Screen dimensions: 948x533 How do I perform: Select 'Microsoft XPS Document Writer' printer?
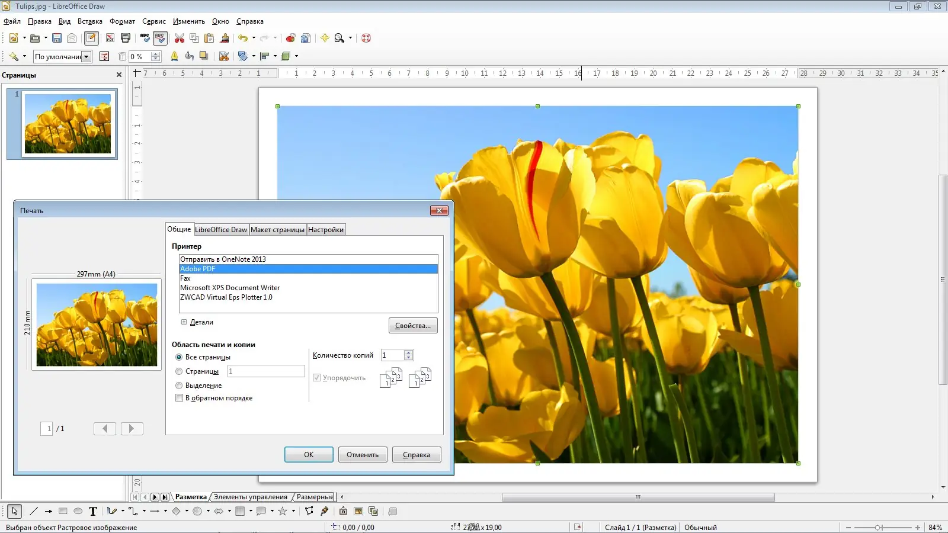click(x=230, y=288)
